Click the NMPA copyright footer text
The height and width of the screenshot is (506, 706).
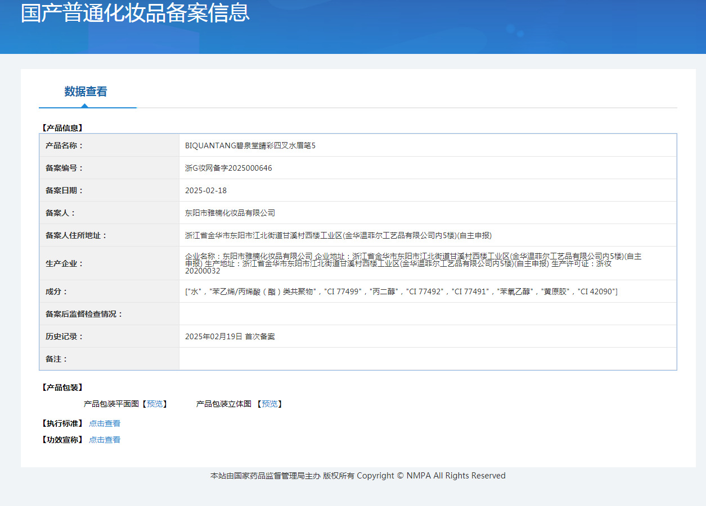(358, 476)
